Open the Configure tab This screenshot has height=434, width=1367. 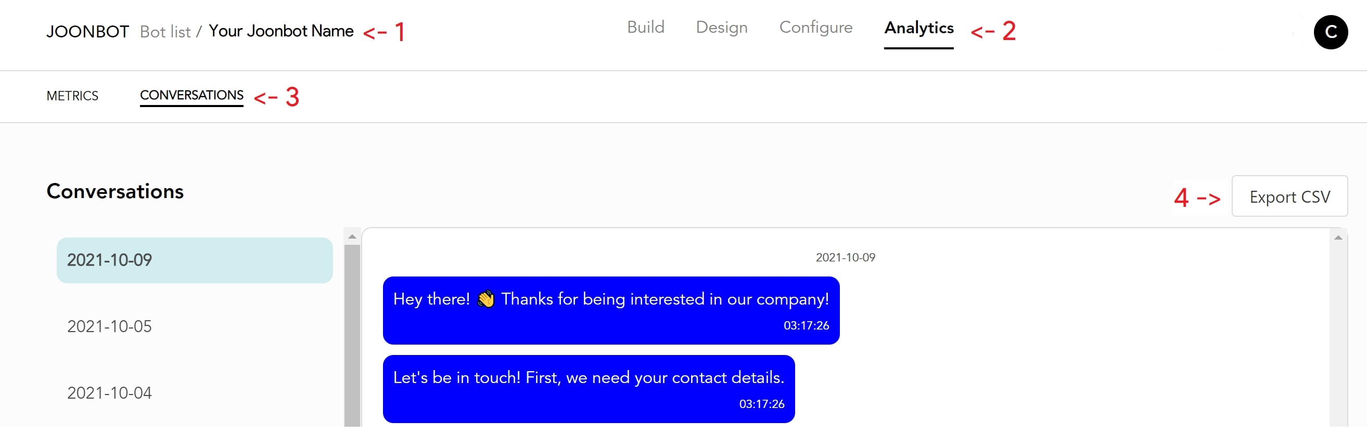tap(815, 27)
